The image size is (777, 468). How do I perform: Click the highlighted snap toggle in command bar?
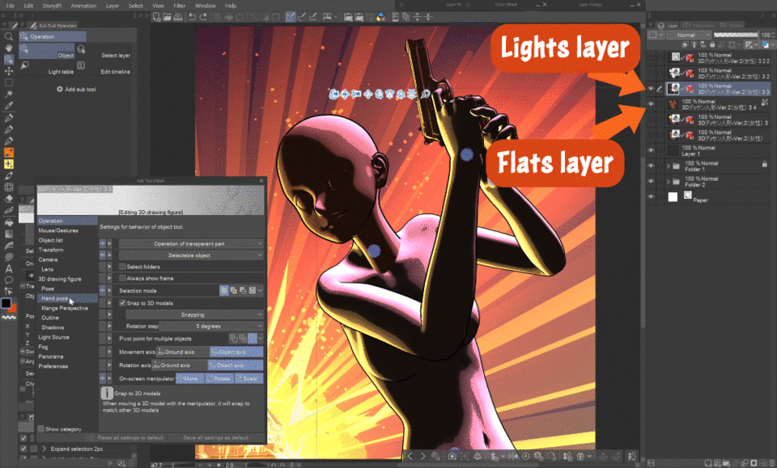(291, 17)
